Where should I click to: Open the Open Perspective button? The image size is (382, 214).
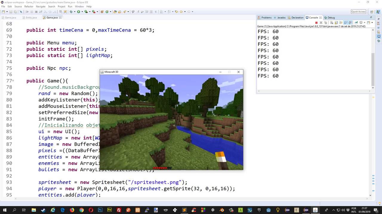click(x=372, y=12)
